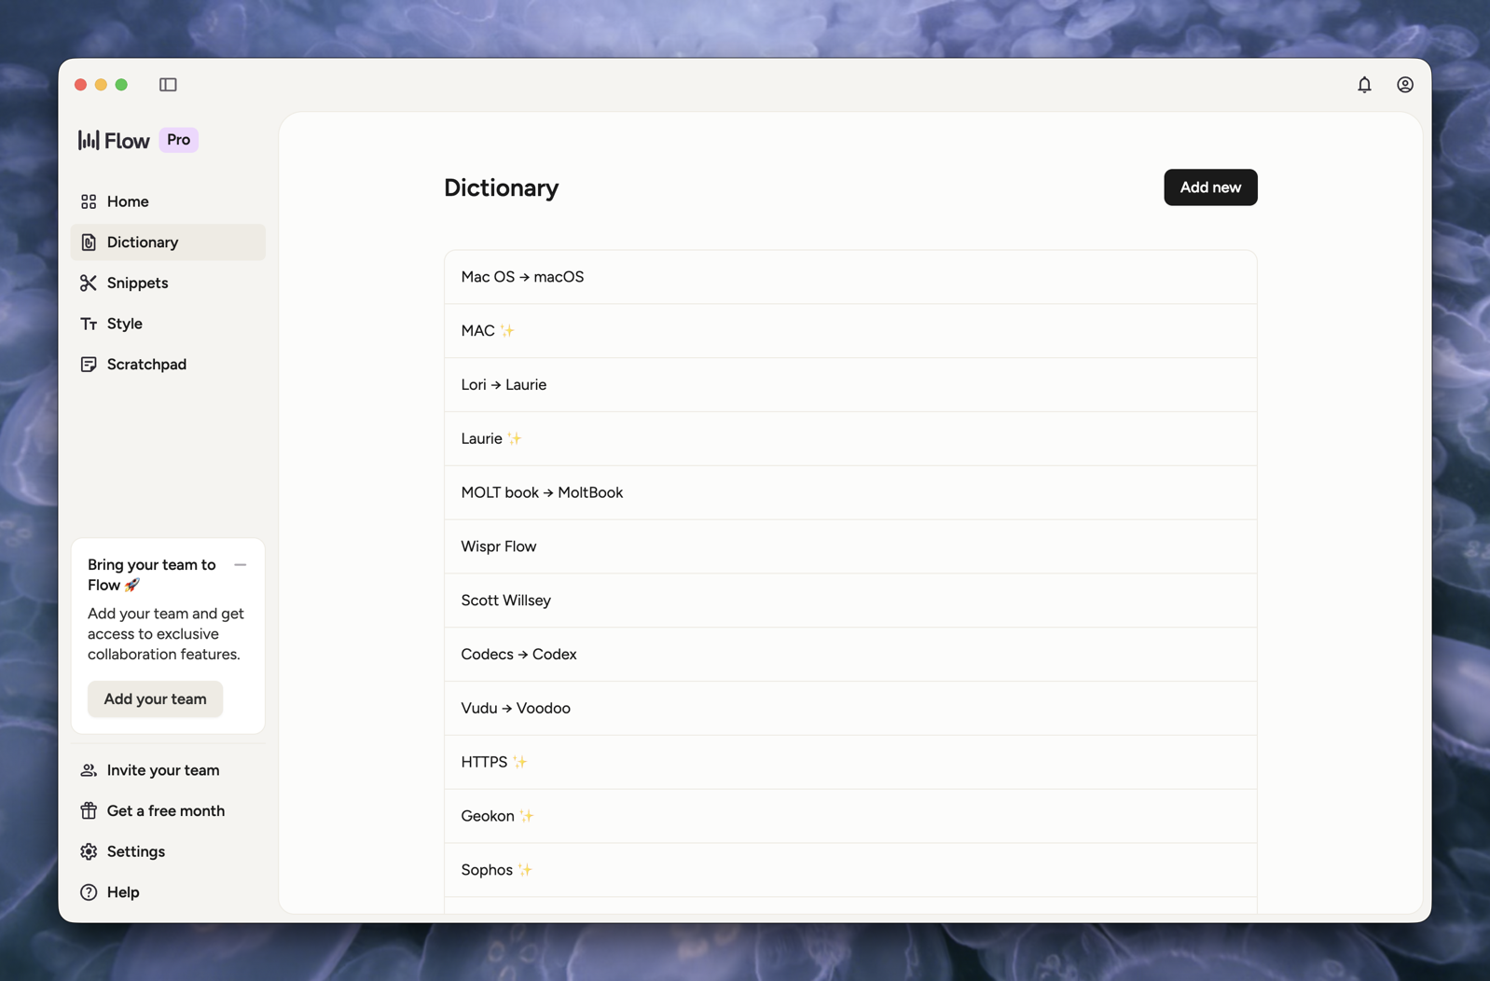Click the sparkle icon next to Sophos
Screen dimensions: 1490x981
(x=525, y=870)
